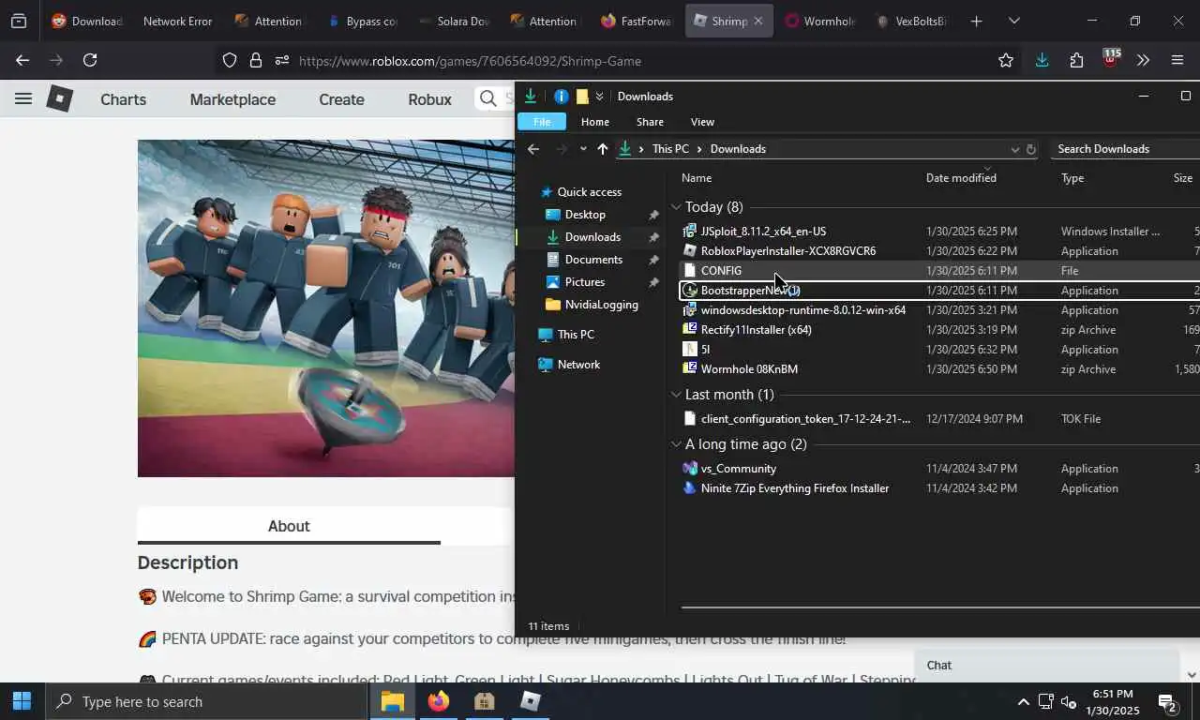Open the Share ribbon tab

click(x=650, y=122)
